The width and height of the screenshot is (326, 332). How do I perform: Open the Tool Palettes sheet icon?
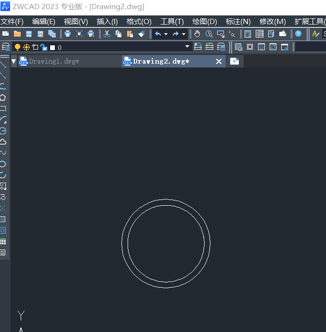point(271,34)
